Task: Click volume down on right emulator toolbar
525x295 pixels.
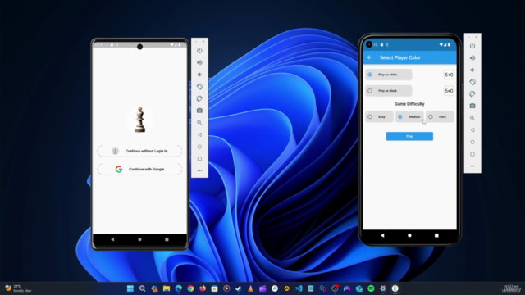Action: click(x=472, y=70)
